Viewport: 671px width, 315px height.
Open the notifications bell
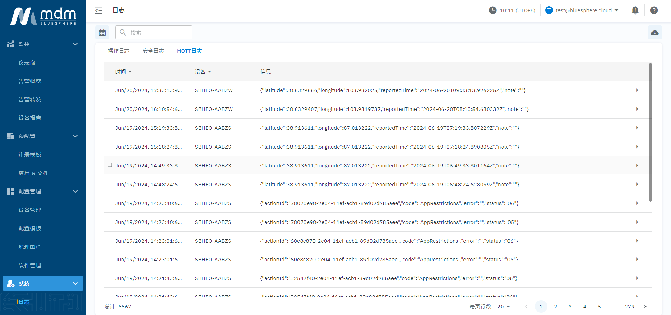635,10
